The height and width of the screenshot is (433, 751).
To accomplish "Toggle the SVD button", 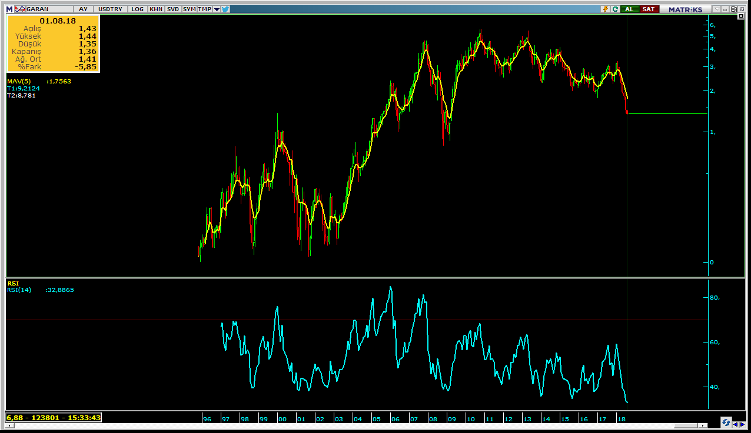I will click(x=173, y=9).
